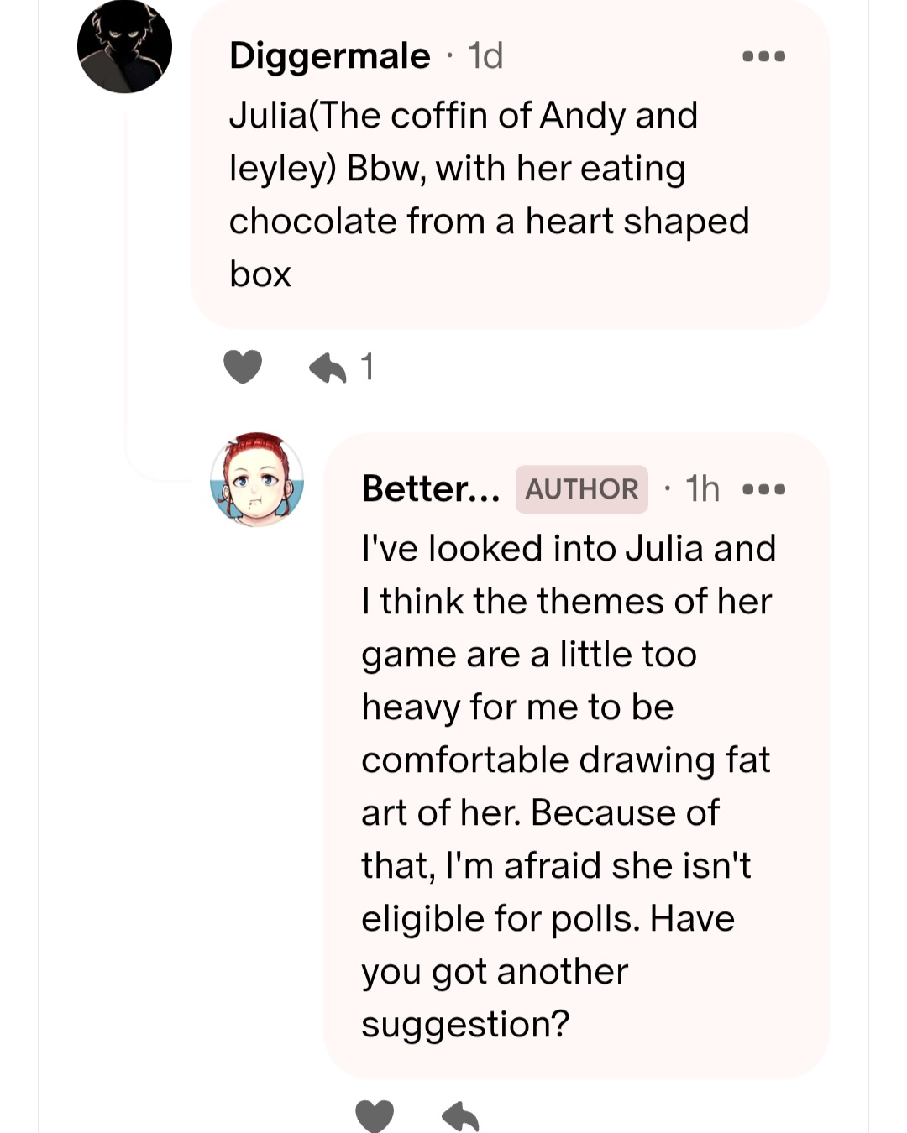The image size is (907, 1133).
Task: Click the word 'suggestion?' in the reply
Action: 465,1025
